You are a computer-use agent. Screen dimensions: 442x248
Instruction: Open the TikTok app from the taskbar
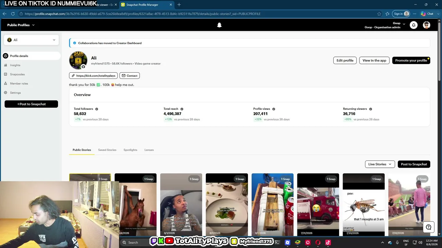click(x=328, y=242)
